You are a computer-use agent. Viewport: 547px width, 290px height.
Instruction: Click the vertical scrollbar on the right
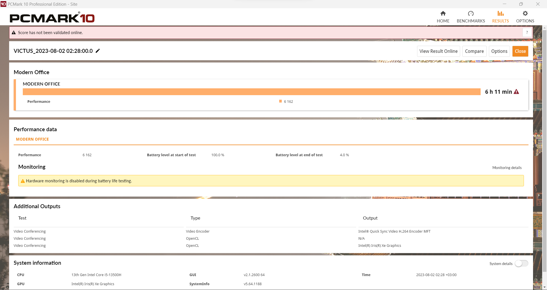(x=544, y=142)
